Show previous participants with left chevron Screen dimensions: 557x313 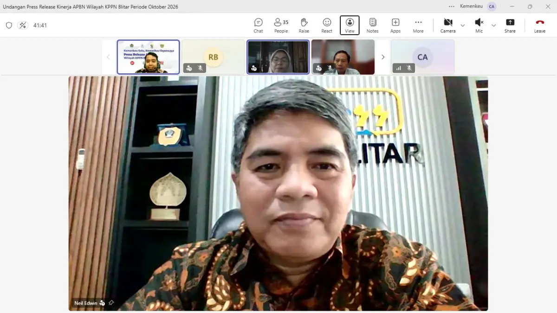click(108, 57)
